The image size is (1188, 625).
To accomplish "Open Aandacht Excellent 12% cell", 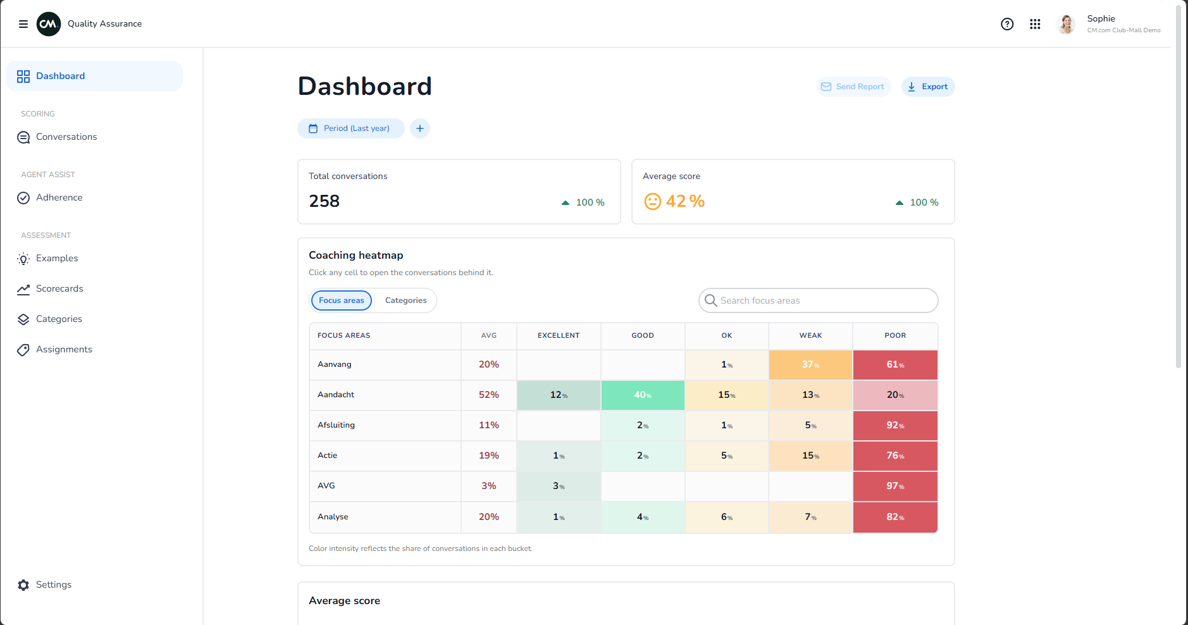I will coord(559,395).
